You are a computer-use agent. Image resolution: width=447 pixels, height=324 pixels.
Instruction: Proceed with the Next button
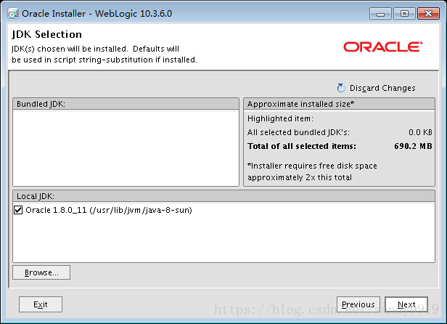click(406, 304)
